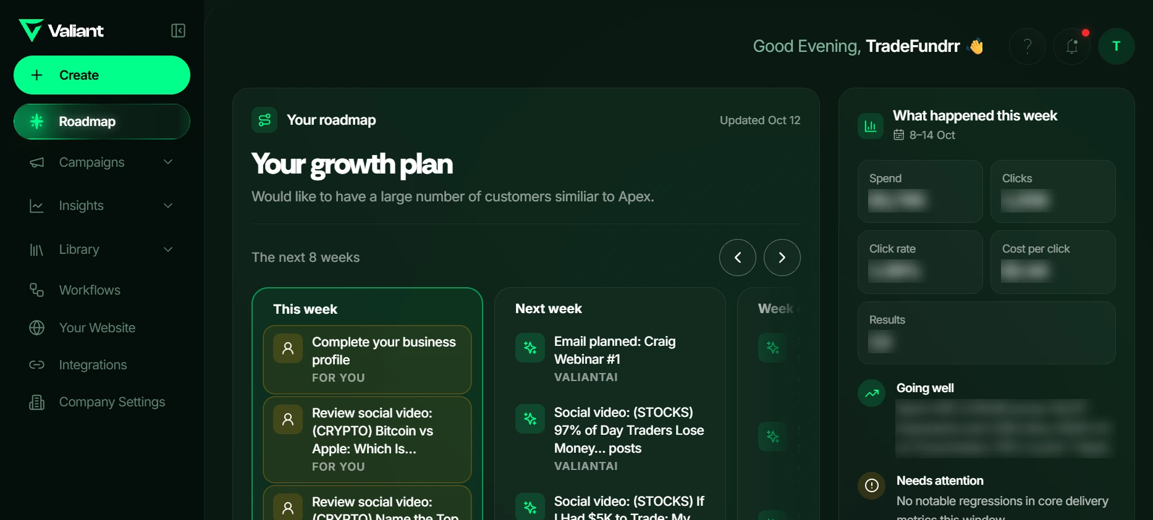
Task: Click the person icon on Complete your business profile
Action: point(288,348)
